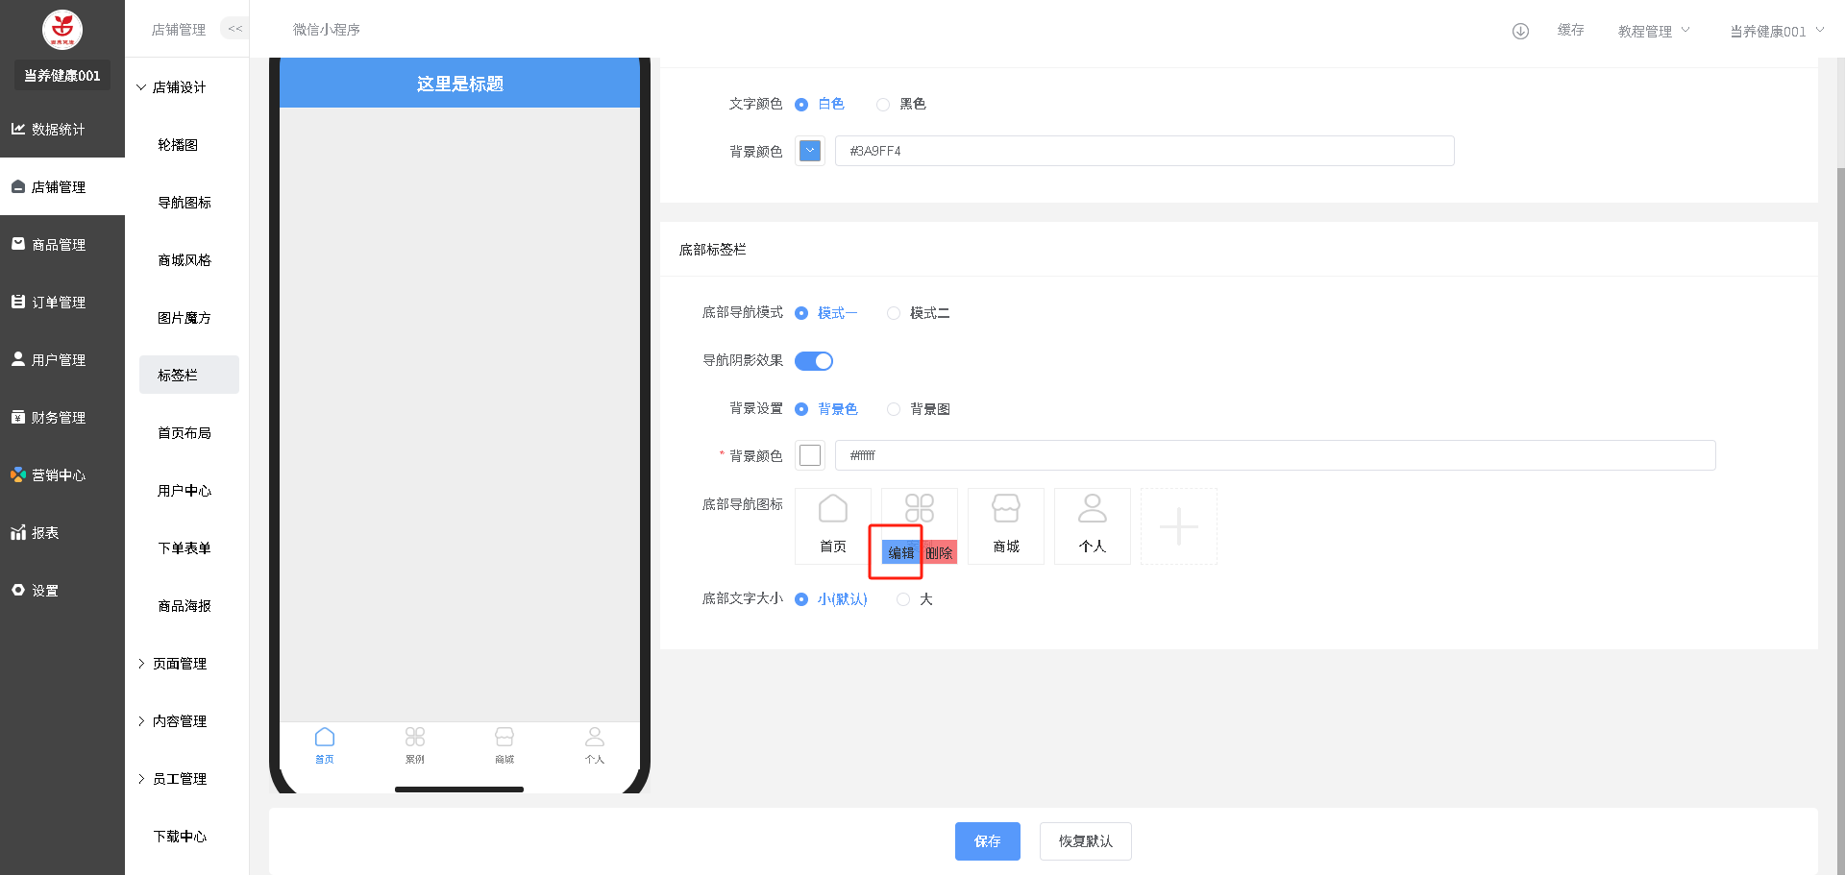Open the blue title background color swatch

point(810,151)
